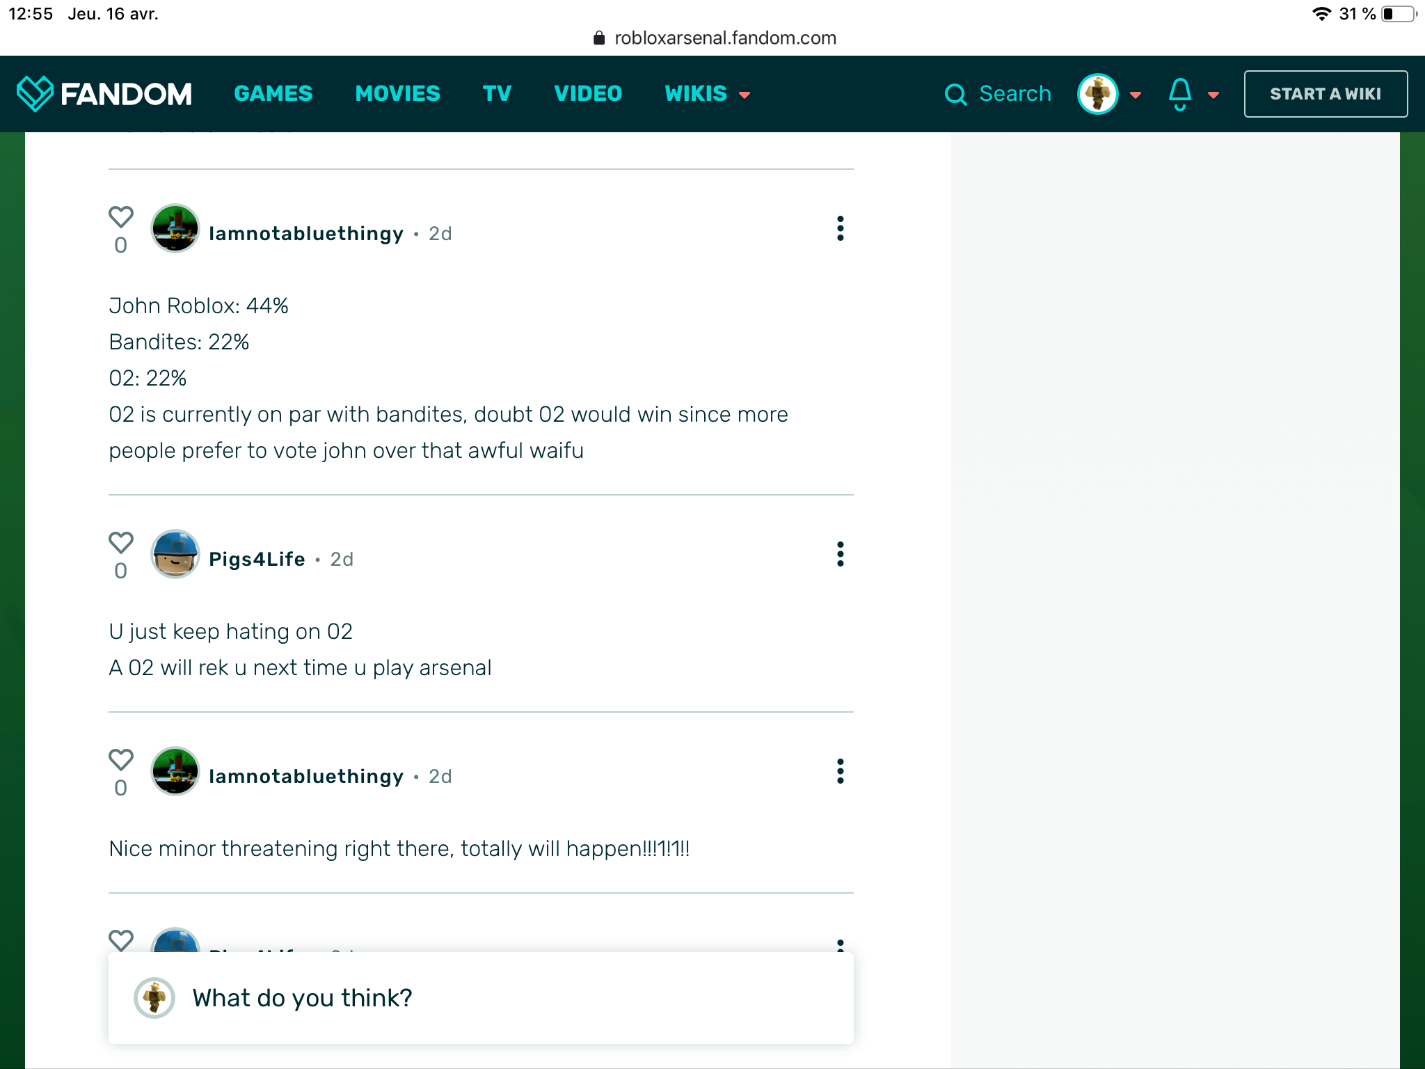Open three-dot menu on Pigs4Life comment
1425x1069 pixels.
pos(841,554)
